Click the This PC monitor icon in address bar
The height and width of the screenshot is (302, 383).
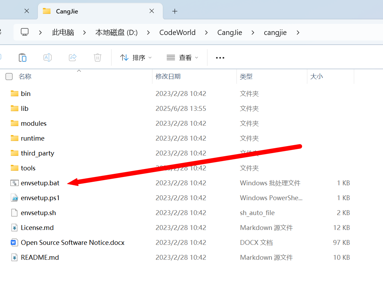tap(25, 32)
